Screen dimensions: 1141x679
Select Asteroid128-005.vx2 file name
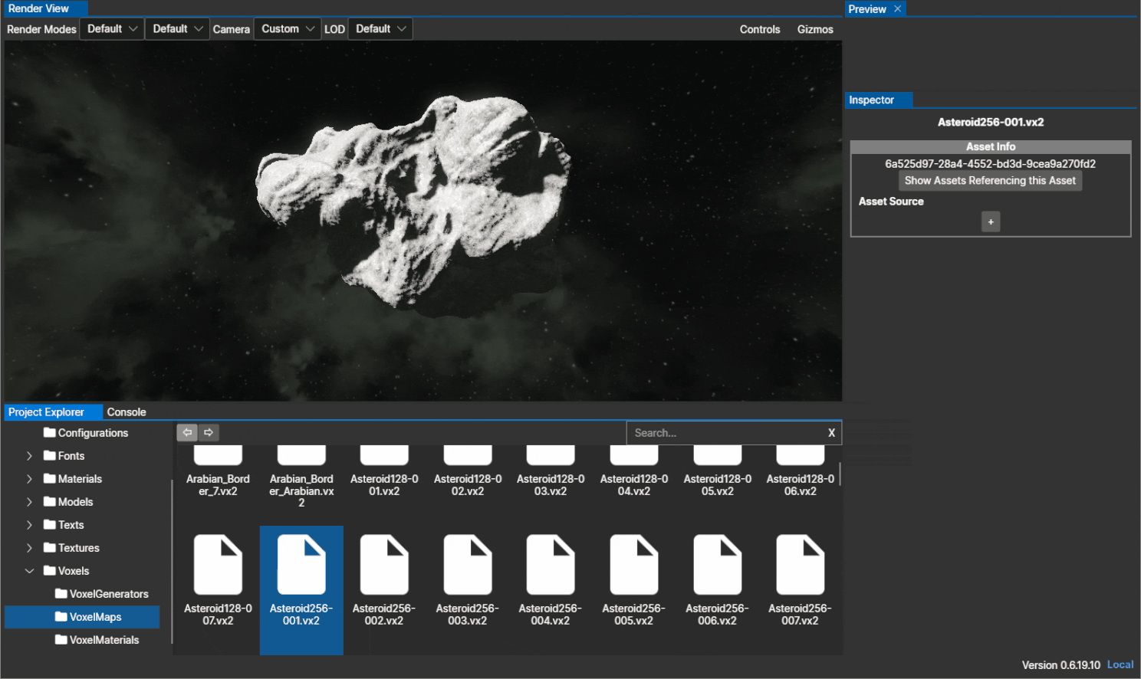point(718,485)
